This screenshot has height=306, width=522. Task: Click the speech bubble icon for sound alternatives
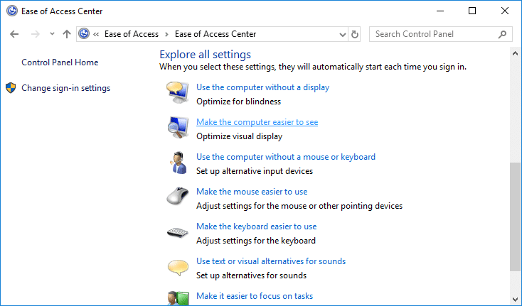176,267
